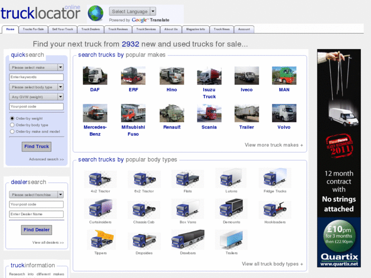This screenshot has height=278, width=371.
Task: Select the Mercedes-Benz truck photo
Action: click(95, 113)
